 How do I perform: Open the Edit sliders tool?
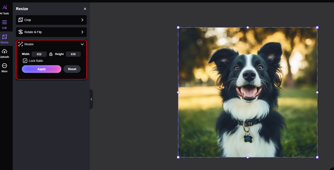tap(5, 24)
